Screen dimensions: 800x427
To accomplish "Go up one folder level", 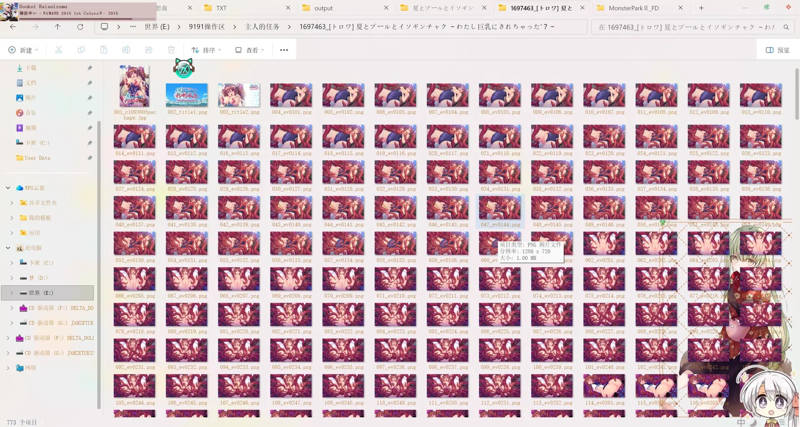I will click(57, 27).
